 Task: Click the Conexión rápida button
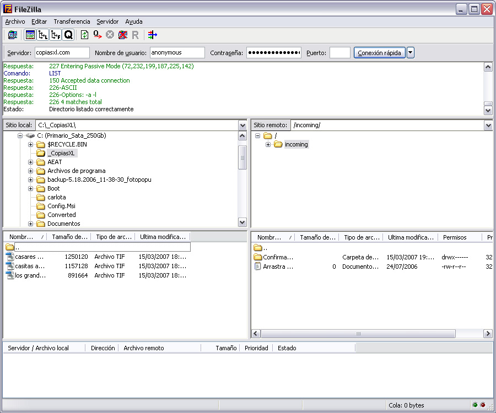[379, 53]
